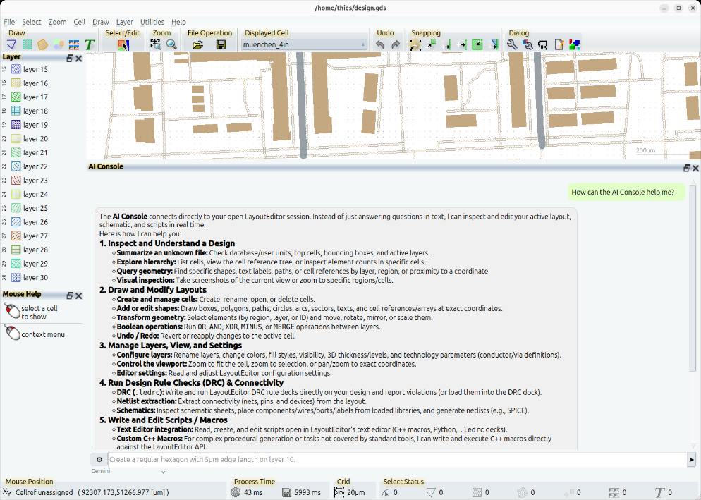Open the Layer menu
Image resolution: width=701 pixels, height=500 pixels.
click(x=125, y=22)
